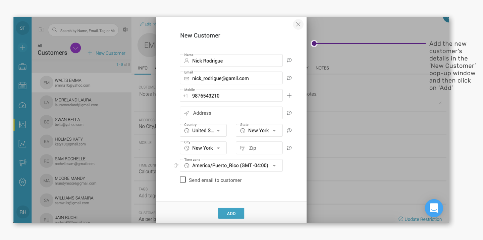Expand the State dropdown showing New York

(x=259, y=130)
